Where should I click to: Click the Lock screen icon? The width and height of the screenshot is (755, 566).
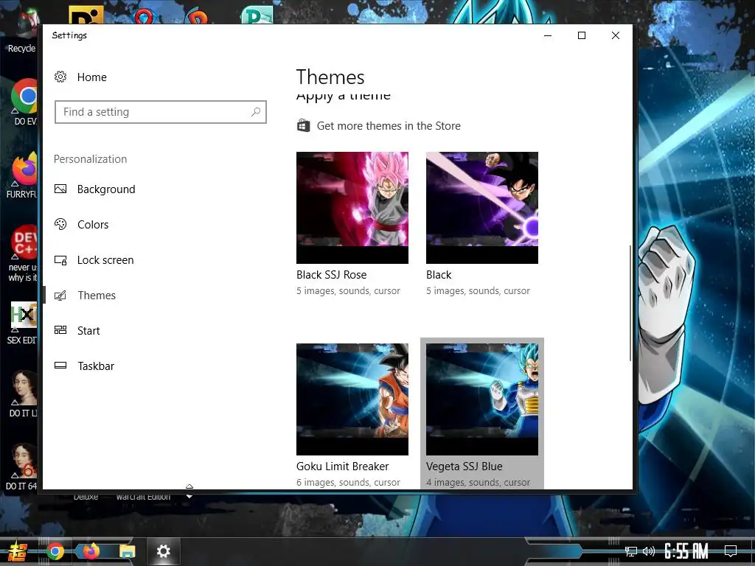click(x=60, y=260)
